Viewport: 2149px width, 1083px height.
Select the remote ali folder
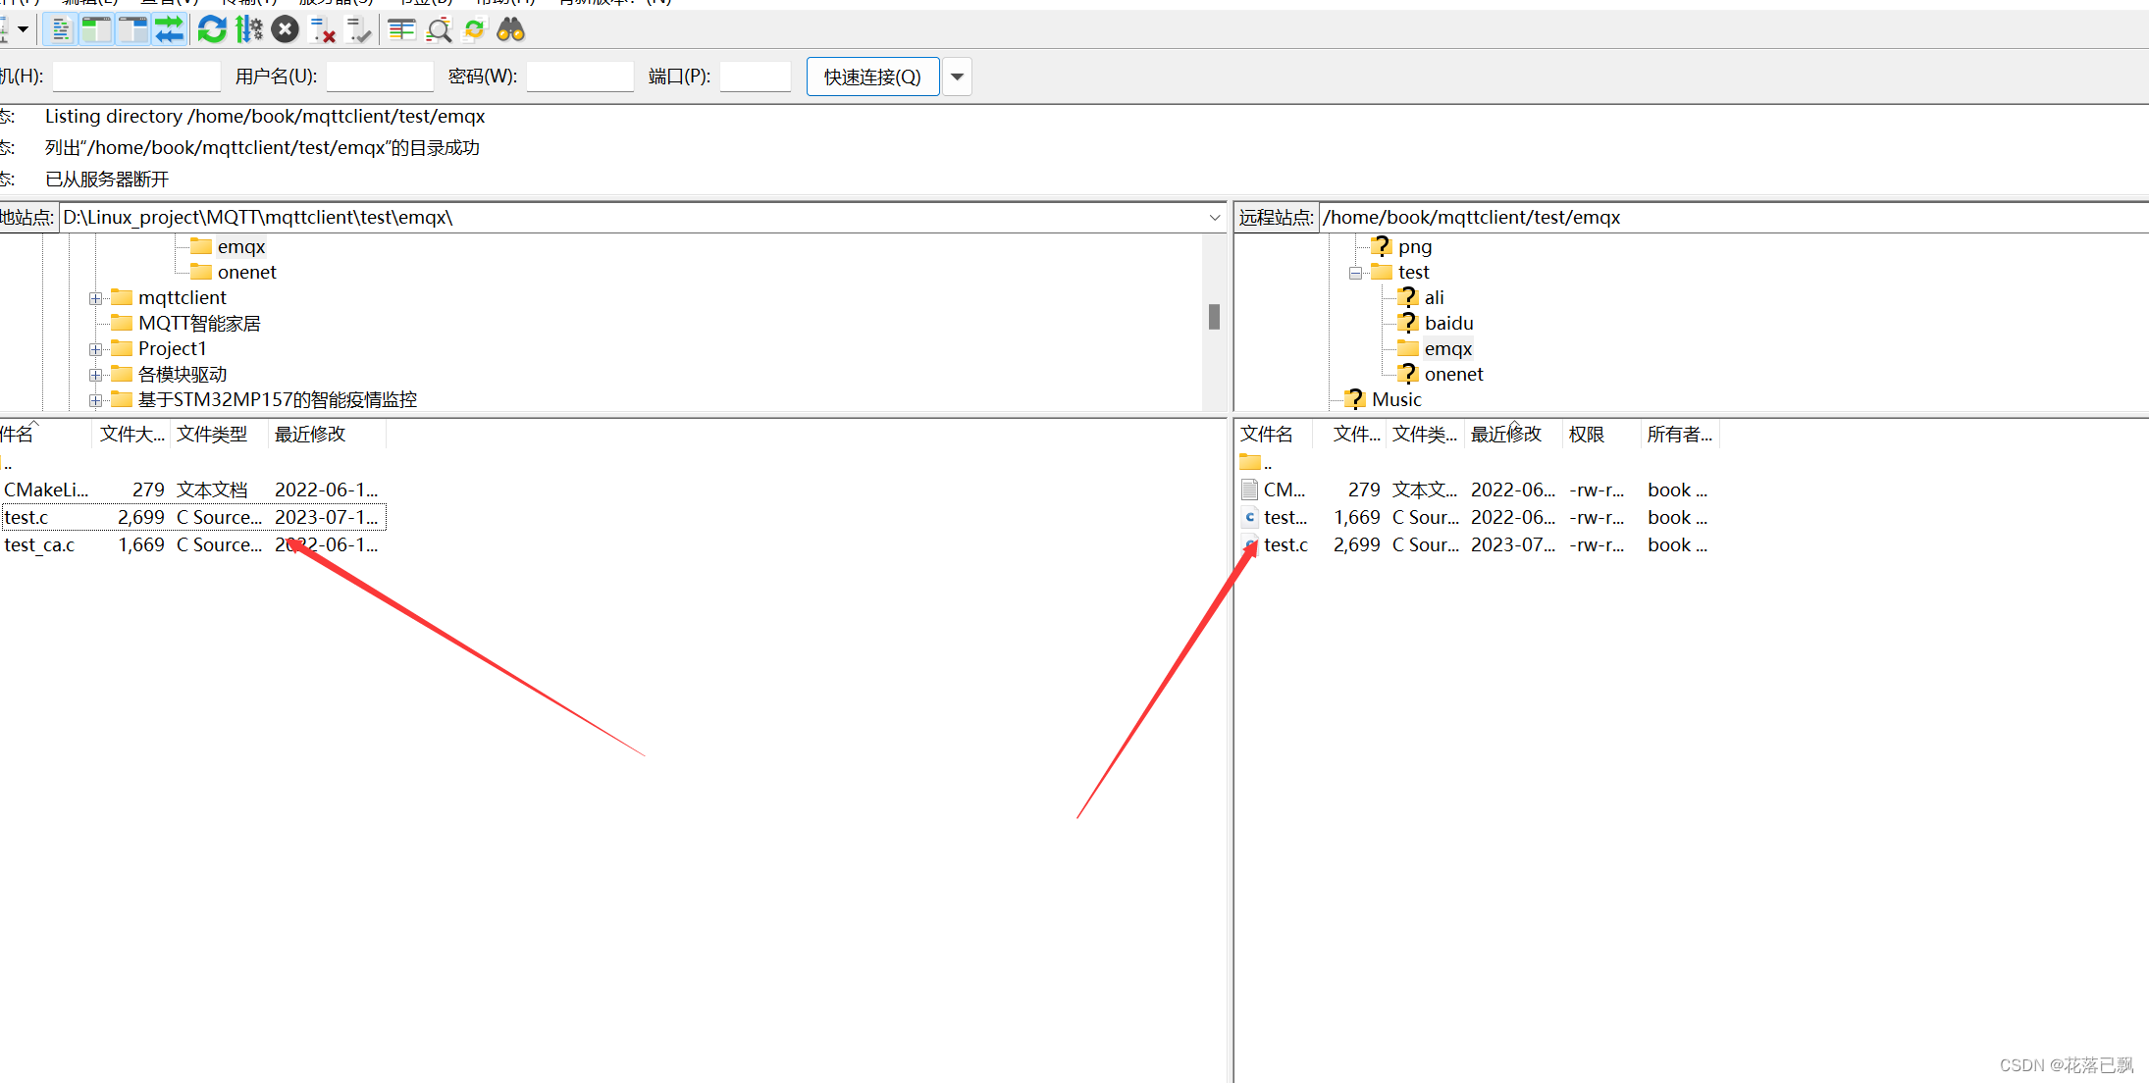(1434, 298)
